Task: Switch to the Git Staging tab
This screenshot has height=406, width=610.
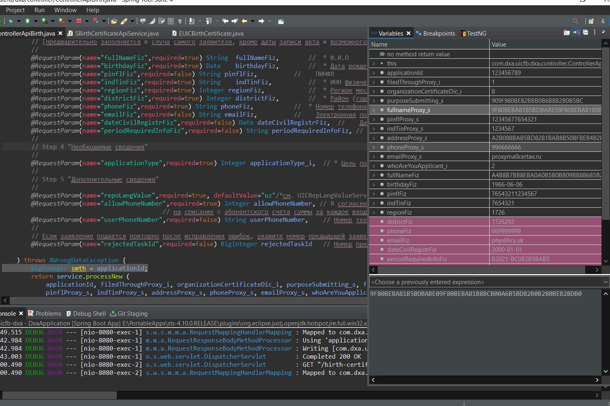Action: pyautogui.click(x=133, y=313)
